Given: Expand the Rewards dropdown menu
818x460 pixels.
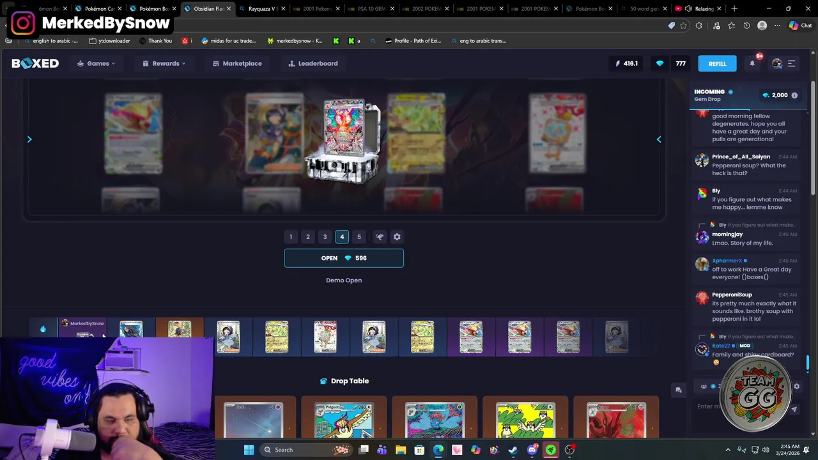Looking at the screenshot, I should tap(164, 63).
